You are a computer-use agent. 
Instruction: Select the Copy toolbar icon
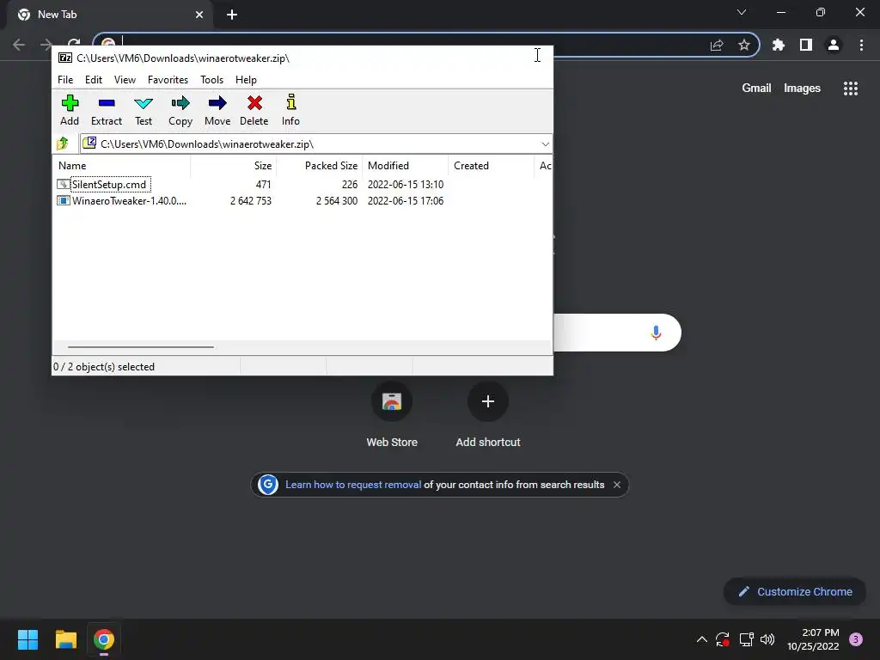click(180, 111)
